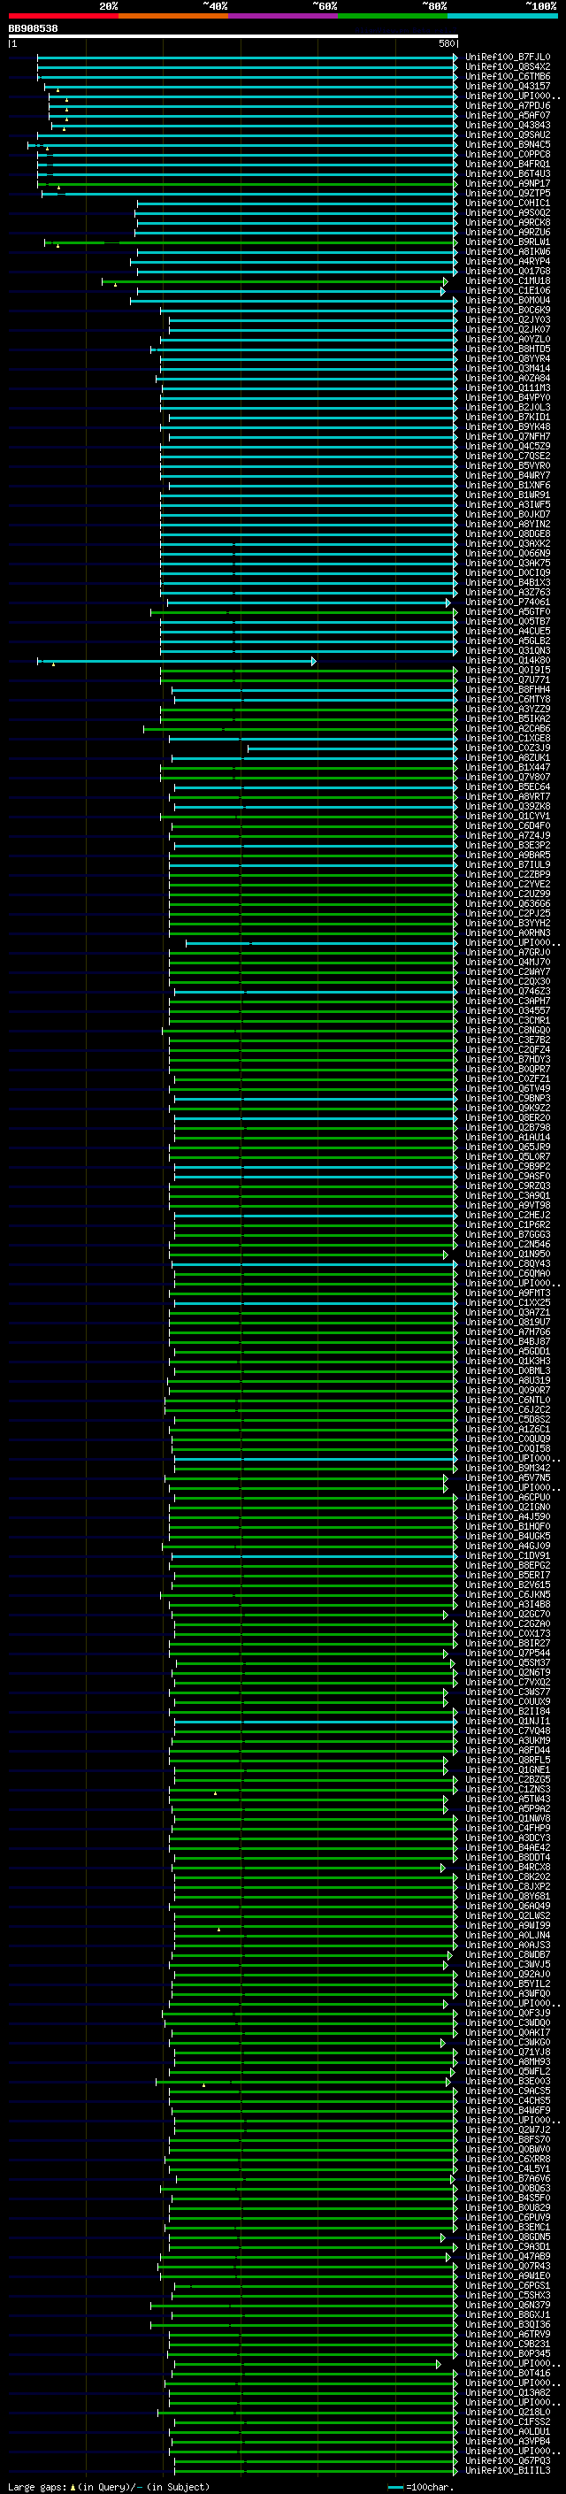Select hit label UniRef100_B0T416

tap(507, 2373)
